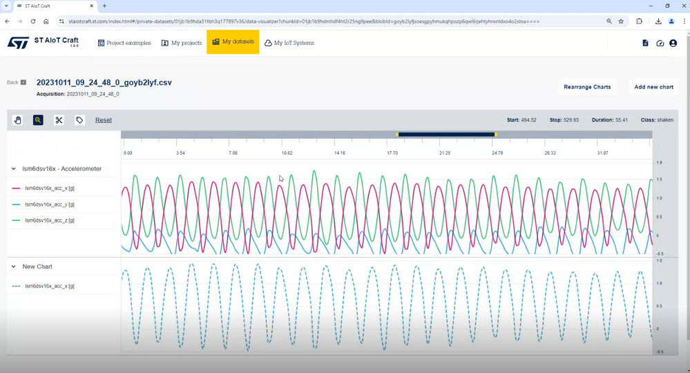Screen dimensions: 690x373
Task: Select the scissors cut tool
Action: (x=59, y=120)
